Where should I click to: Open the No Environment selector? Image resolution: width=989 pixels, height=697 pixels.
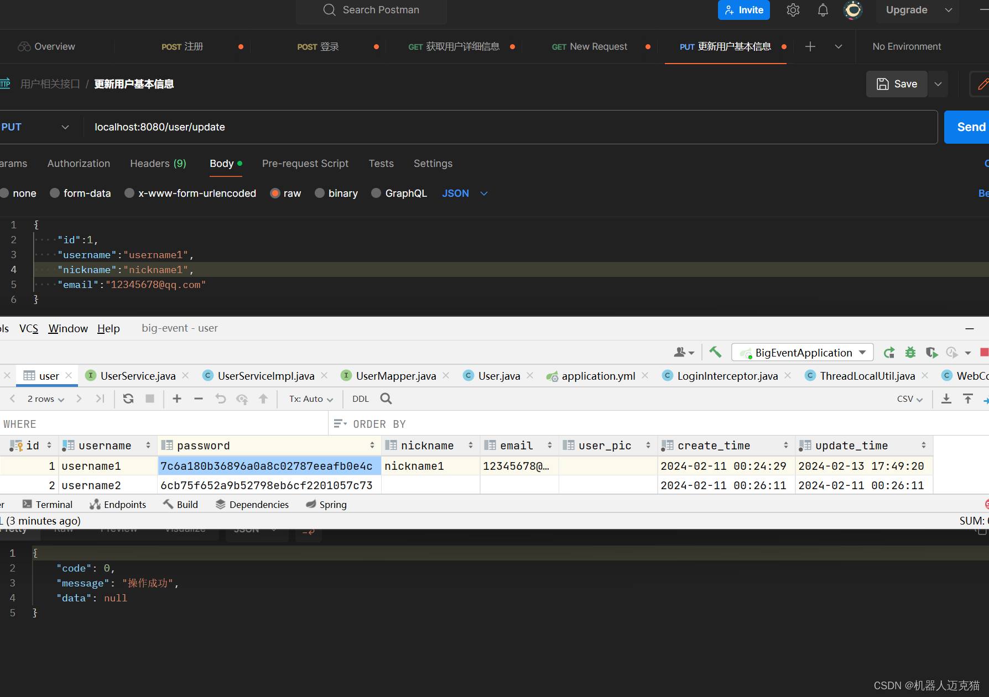tap(907, 46)
